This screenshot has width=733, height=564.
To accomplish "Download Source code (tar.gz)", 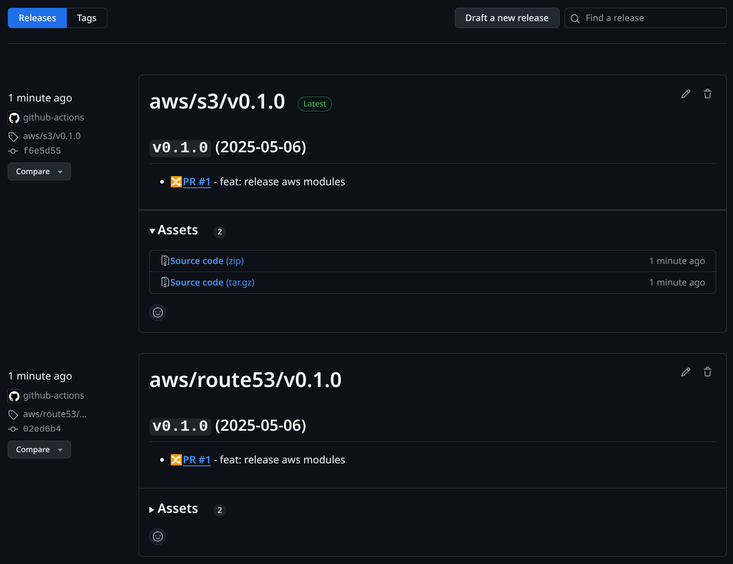I will pos(212,283).
